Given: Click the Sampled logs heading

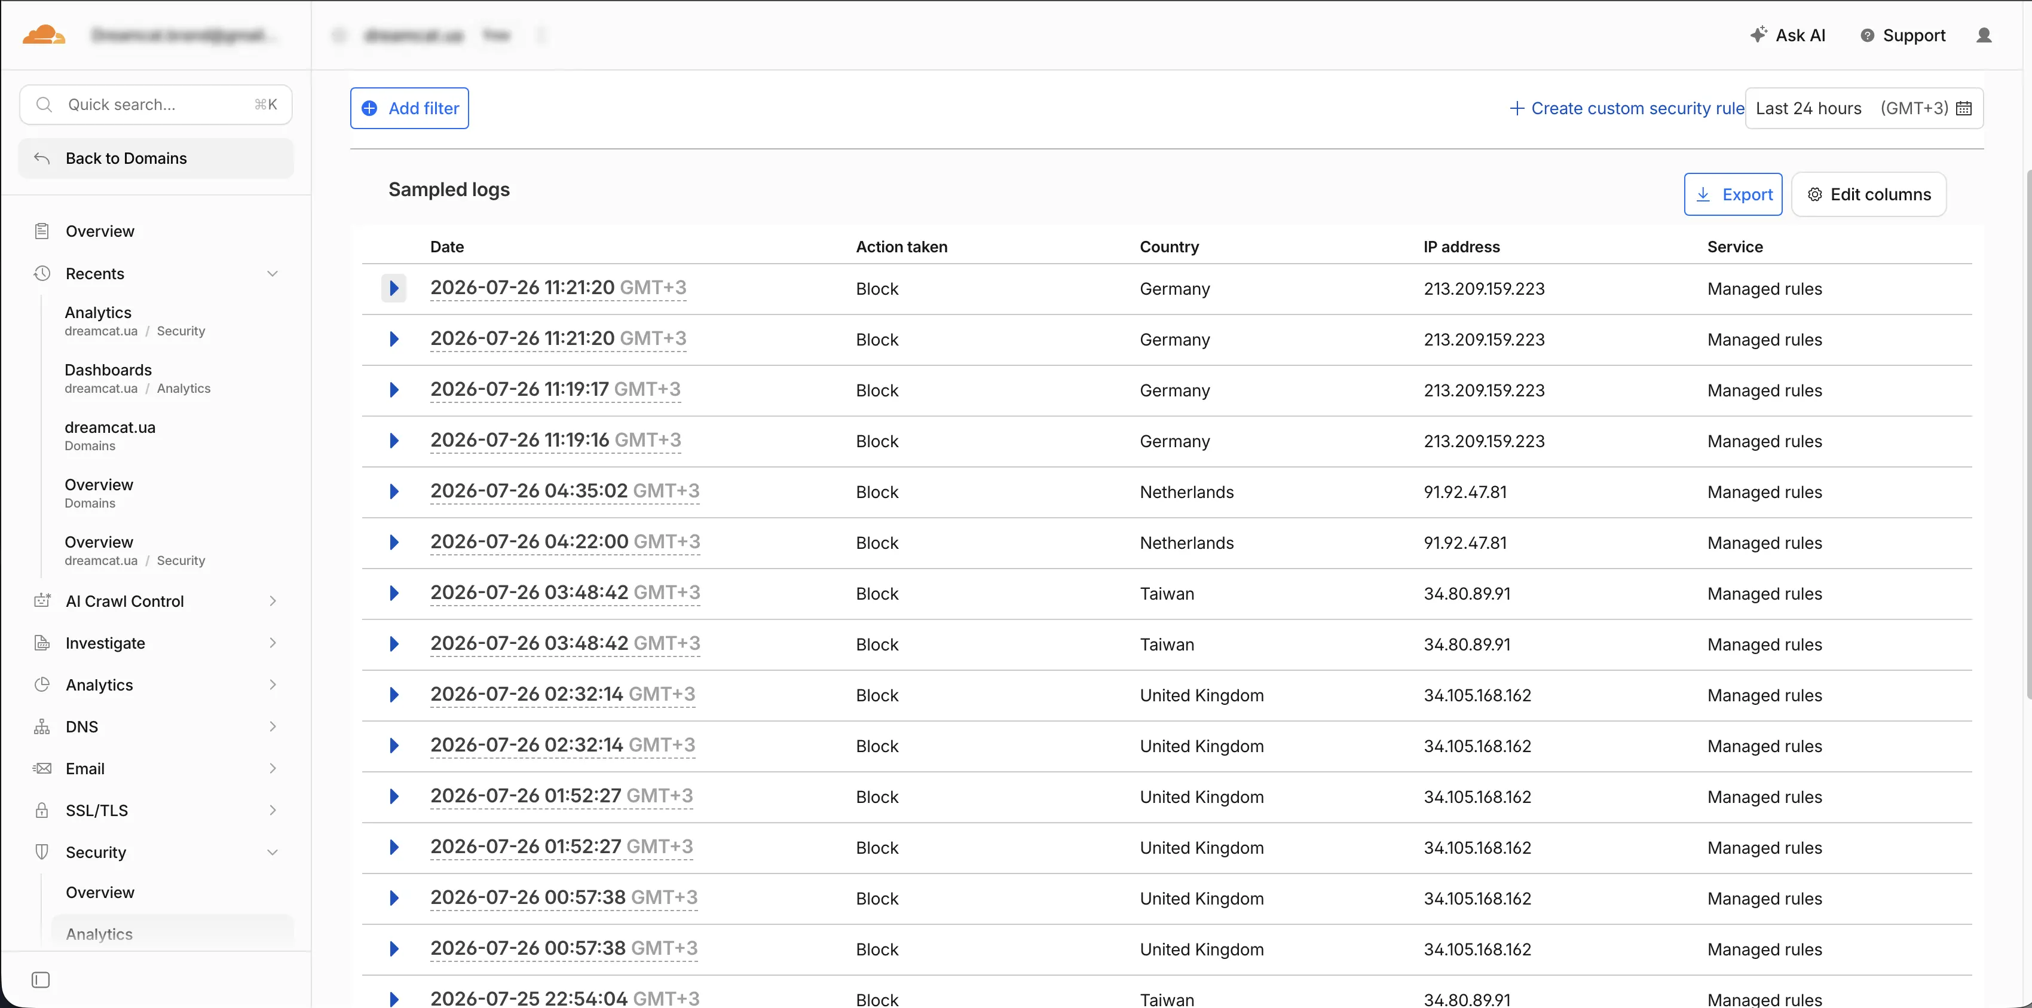Looking at the screenshot, I should (x=449, y=190).
